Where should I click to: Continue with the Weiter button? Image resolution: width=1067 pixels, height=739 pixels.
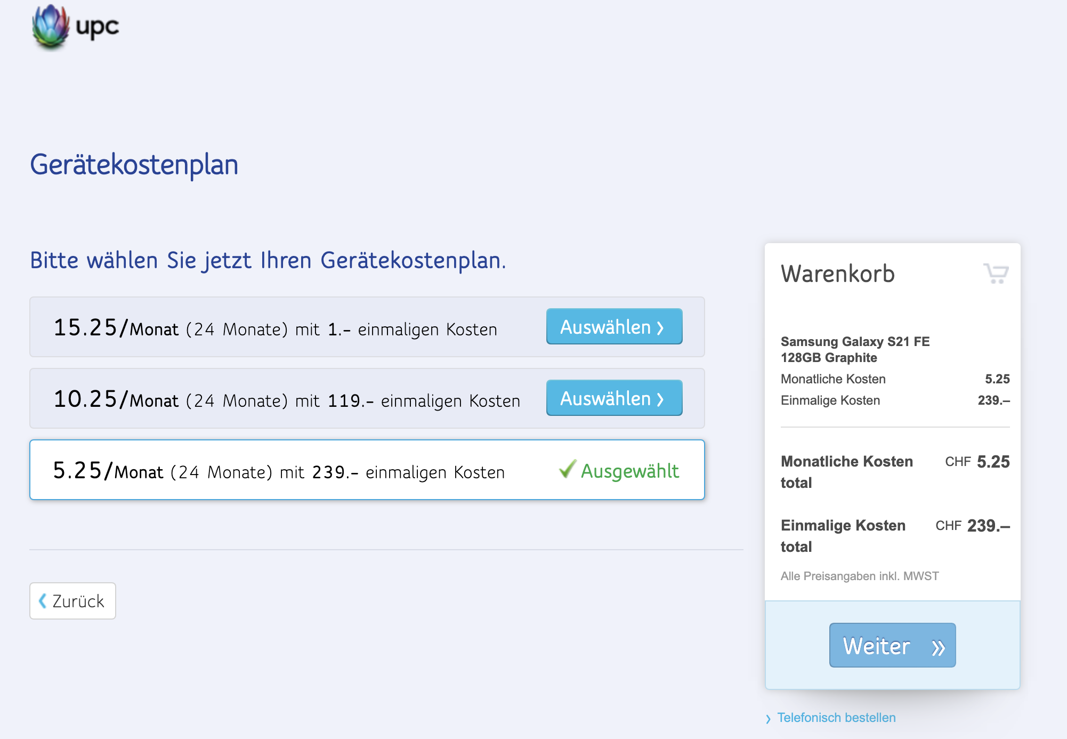pos(892,645)
